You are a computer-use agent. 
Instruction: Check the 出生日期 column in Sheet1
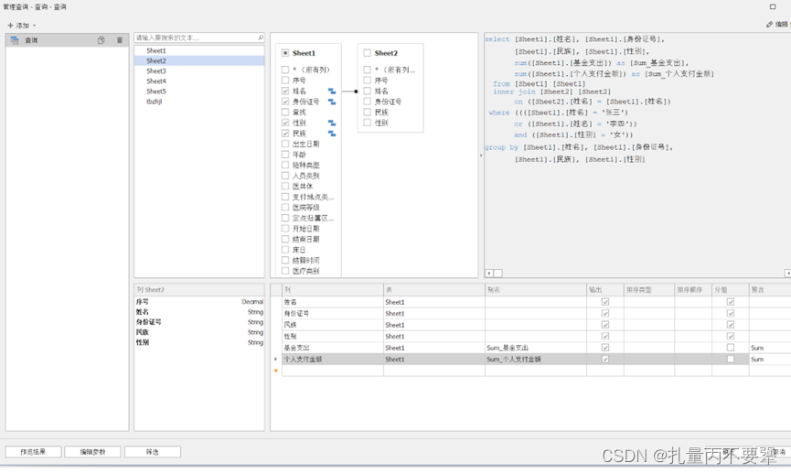click(285, 144)
